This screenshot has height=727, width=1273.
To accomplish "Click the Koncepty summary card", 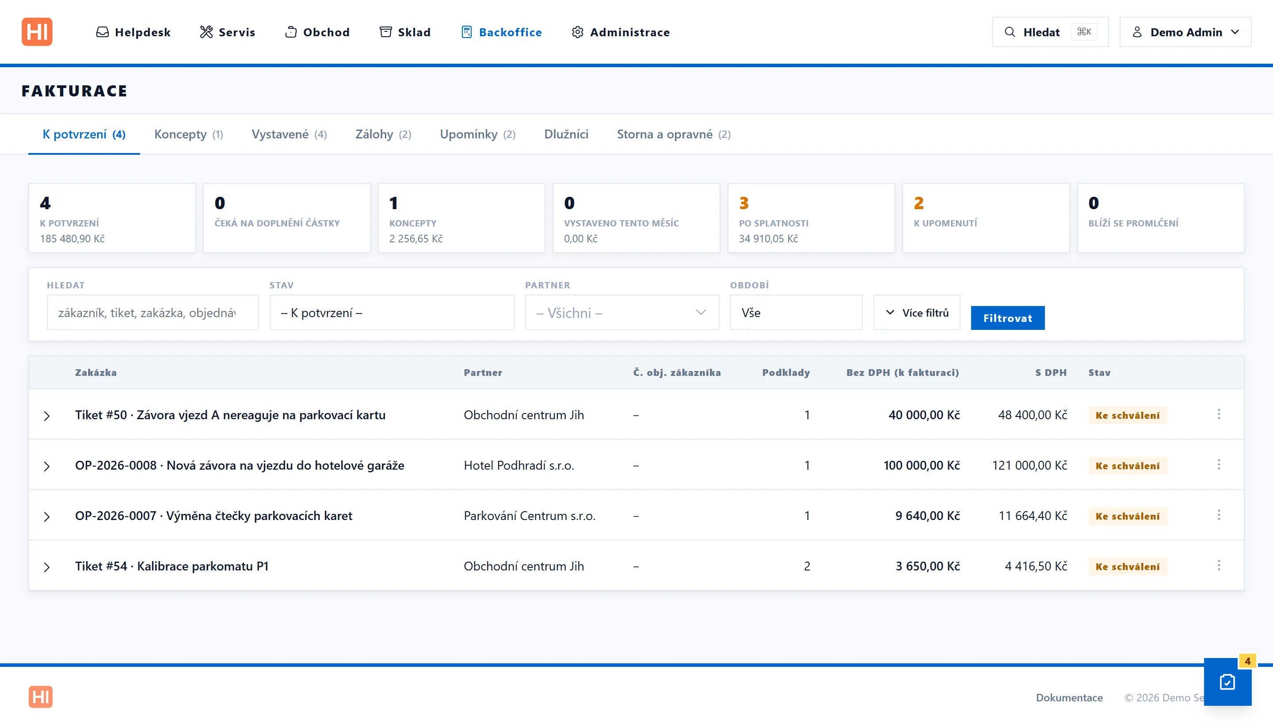I will (461, 218).
